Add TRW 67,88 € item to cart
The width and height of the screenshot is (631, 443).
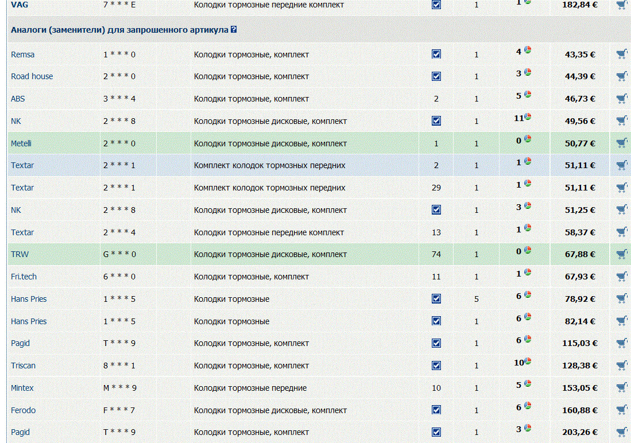[621, 254]
